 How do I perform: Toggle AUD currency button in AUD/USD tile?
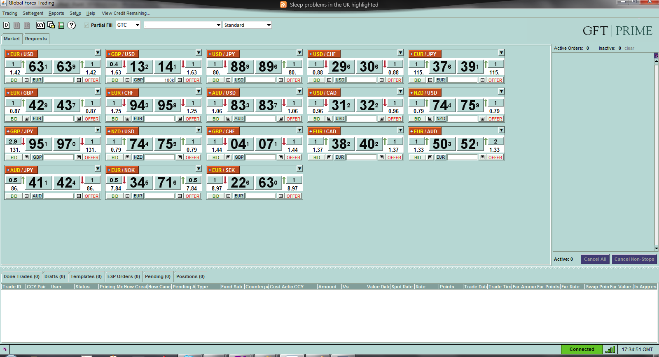coord(239,119)
